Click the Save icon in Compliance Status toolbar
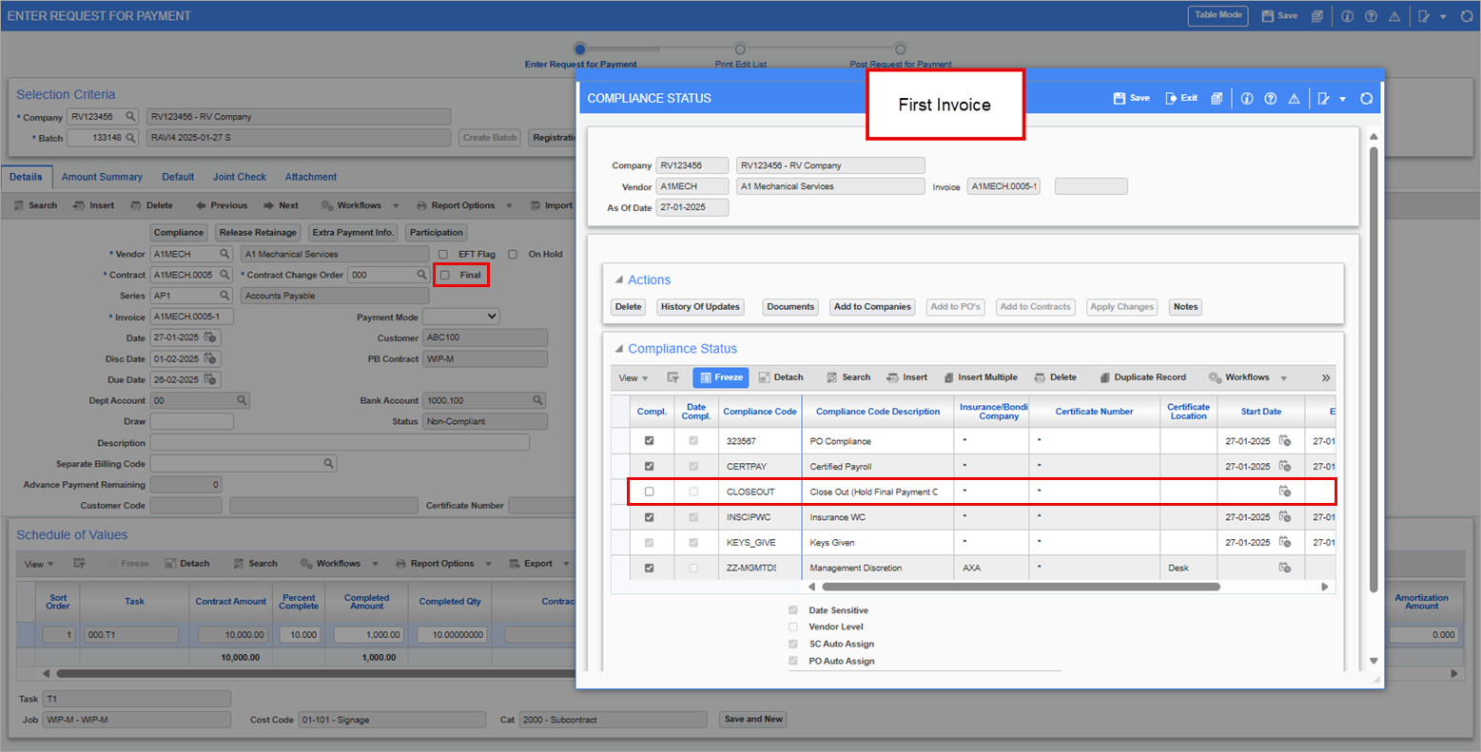Screen dimensions: 1481x752 (1131, 98)
